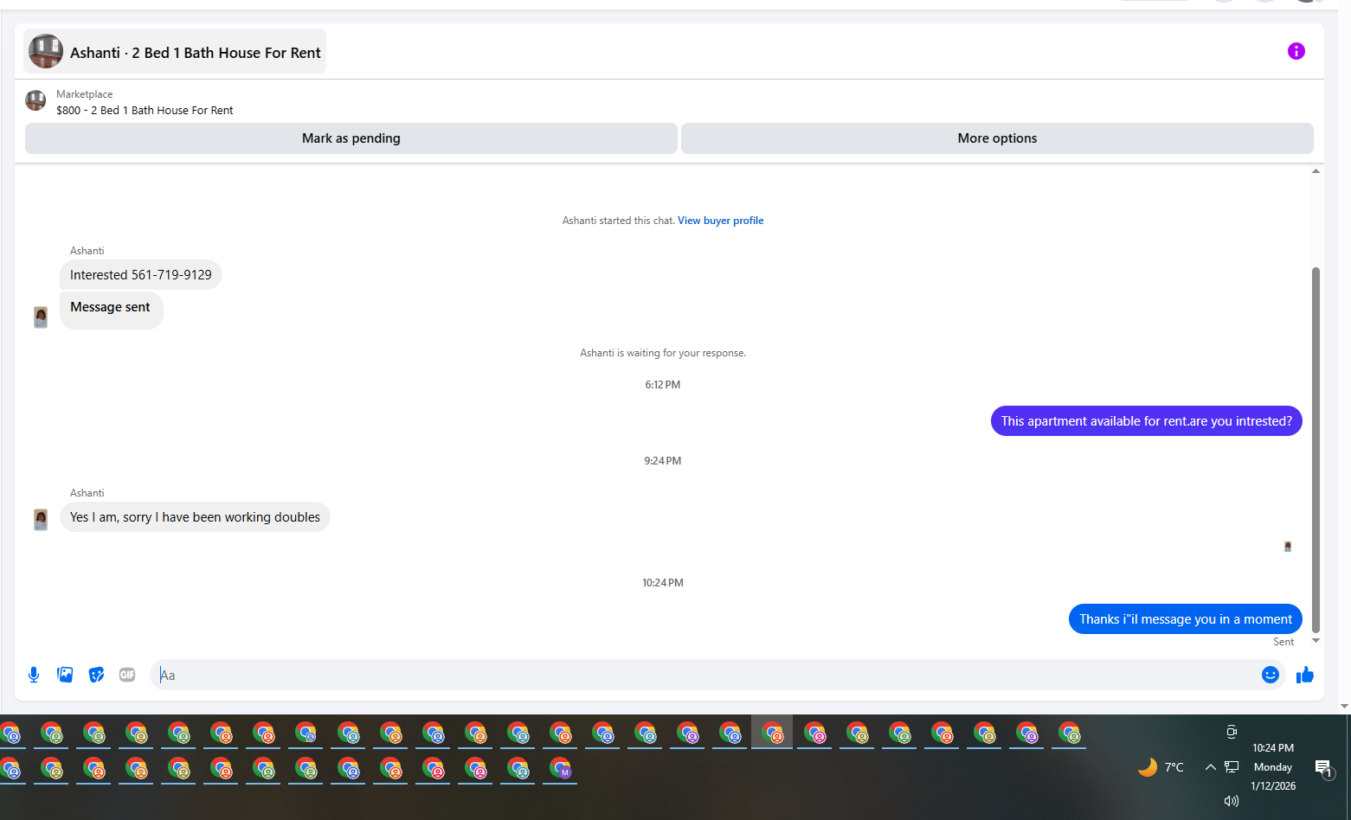Open the emoji picker in the message box

click(x=1270, y=675)
